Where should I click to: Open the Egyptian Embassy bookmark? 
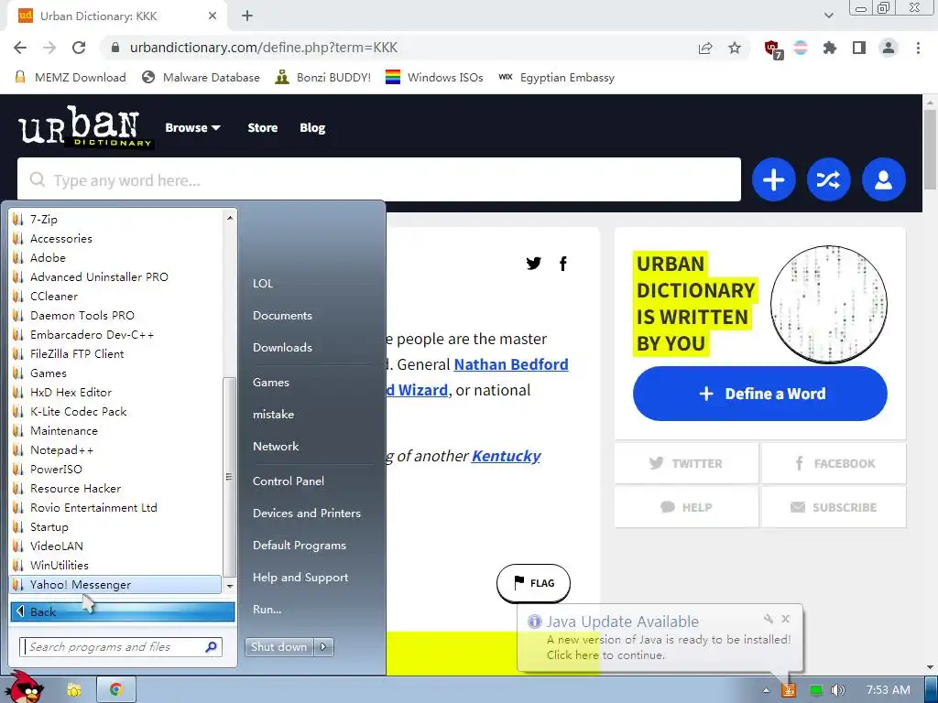point(556,78)
